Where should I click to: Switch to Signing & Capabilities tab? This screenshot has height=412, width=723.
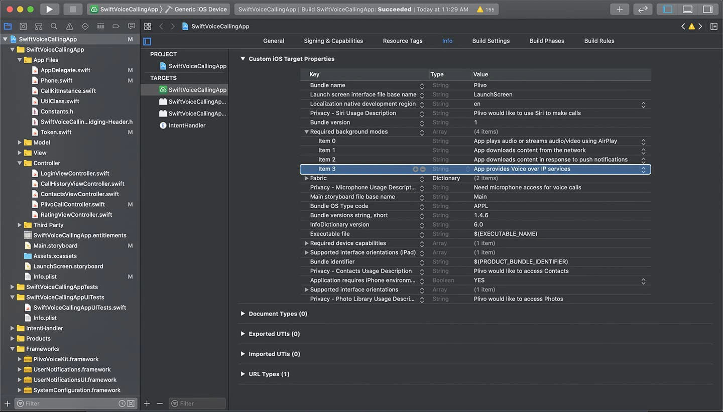coord(333,41)
